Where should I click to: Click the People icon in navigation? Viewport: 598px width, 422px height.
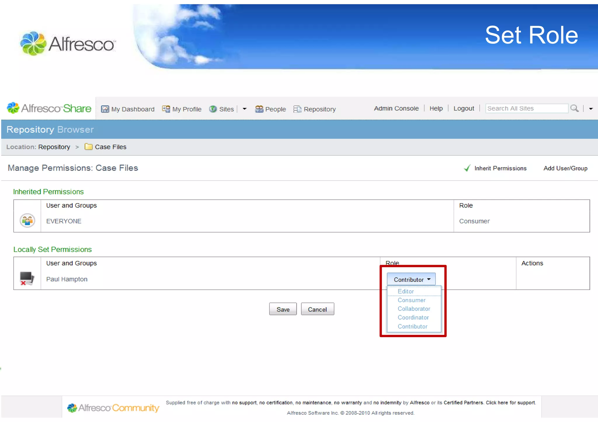click(x=259, y=109)
